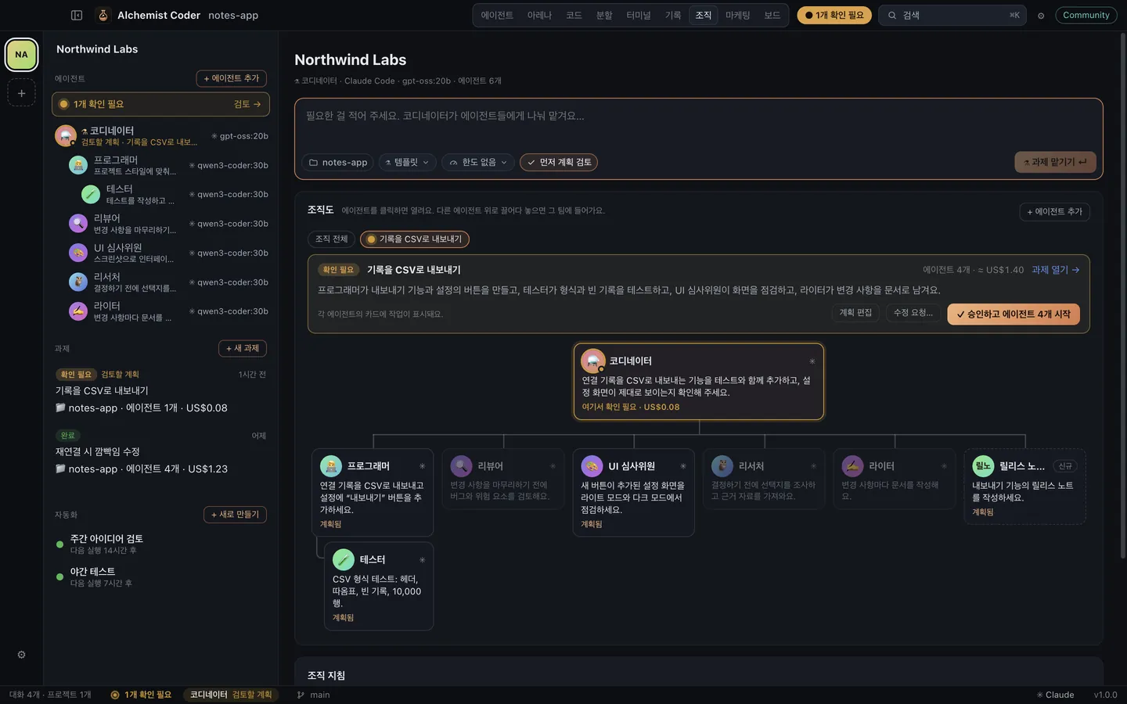This screenshot has width=1127, height=704.
Task: Click 테스터 card avatar in org chart
Action: pyautogui.click(x=344, y=559)
